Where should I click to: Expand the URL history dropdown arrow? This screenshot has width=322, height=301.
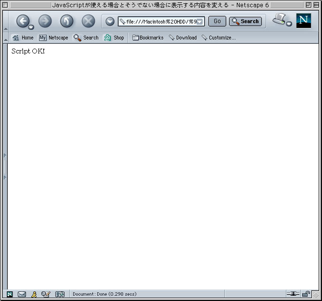click(200, 22)
